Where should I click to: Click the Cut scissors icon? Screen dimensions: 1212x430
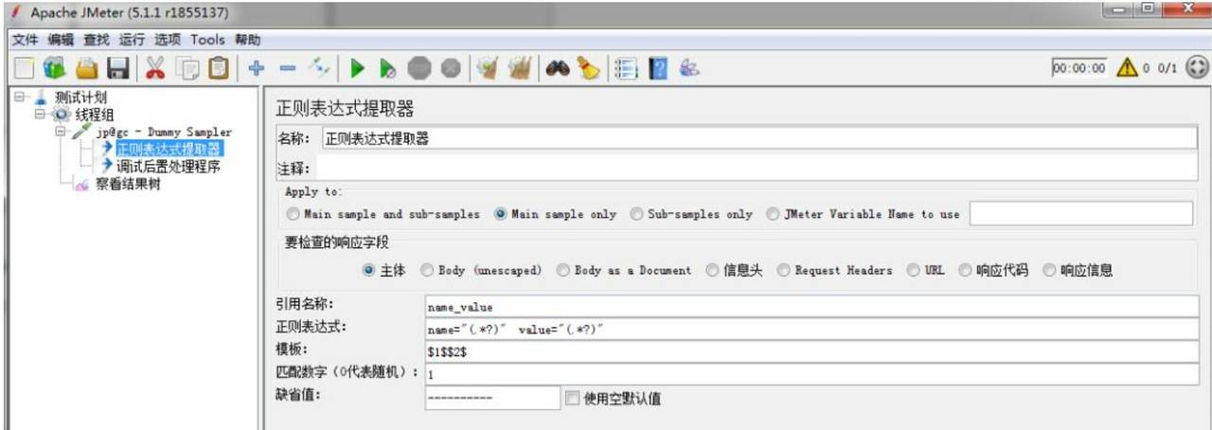coord(156,68)
